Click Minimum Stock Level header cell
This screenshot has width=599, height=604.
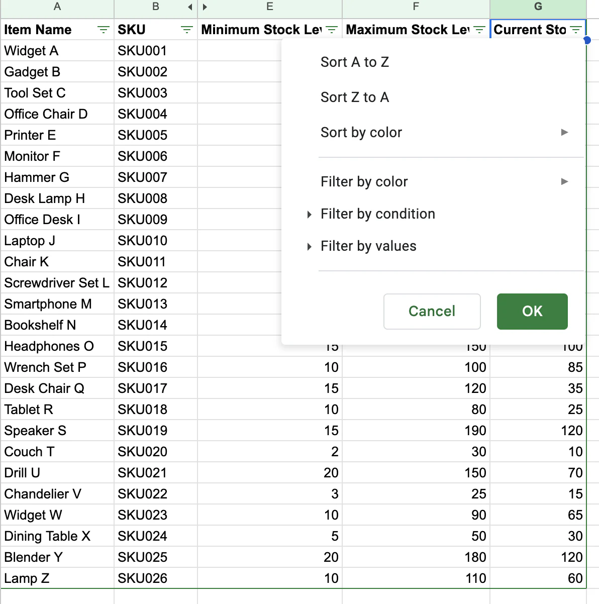click(x=270, y=30)
